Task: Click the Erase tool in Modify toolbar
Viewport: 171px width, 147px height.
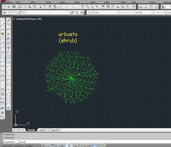Action: [8, 20]
